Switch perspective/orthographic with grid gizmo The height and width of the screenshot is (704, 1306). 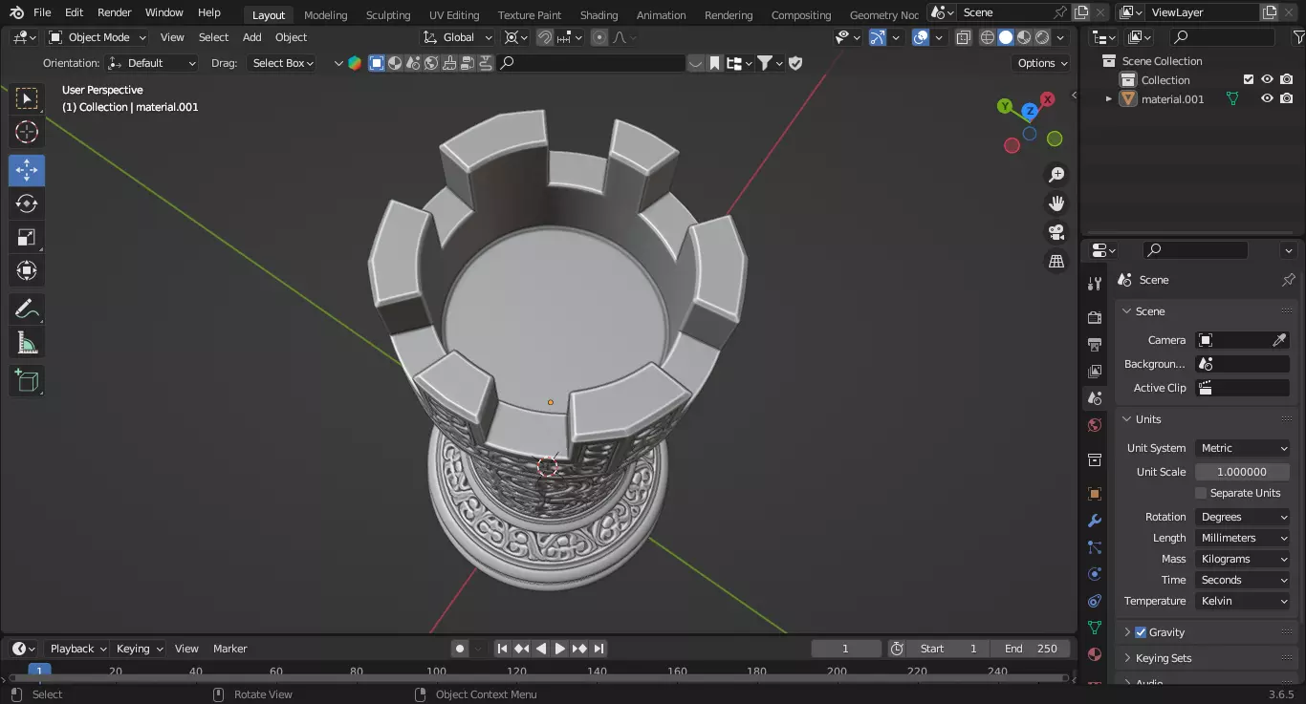(1056, 261)
